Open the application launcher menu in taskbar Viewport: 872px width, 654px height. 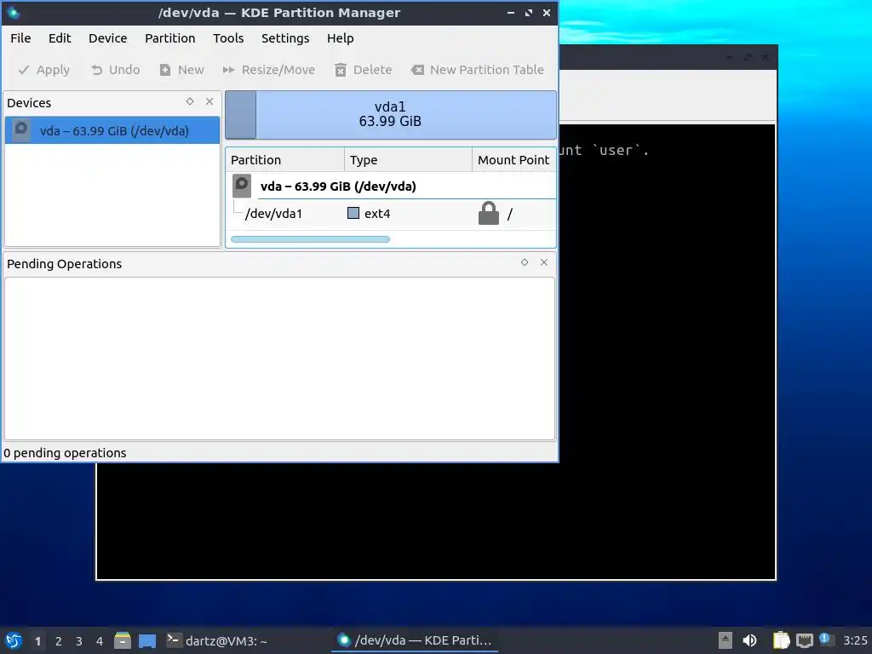[14, 640]
